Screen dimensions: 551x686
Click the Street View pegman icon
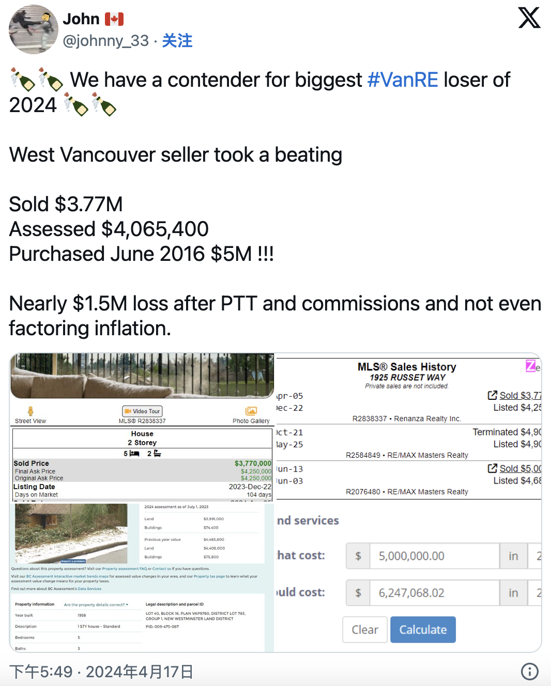coord(30,411)
